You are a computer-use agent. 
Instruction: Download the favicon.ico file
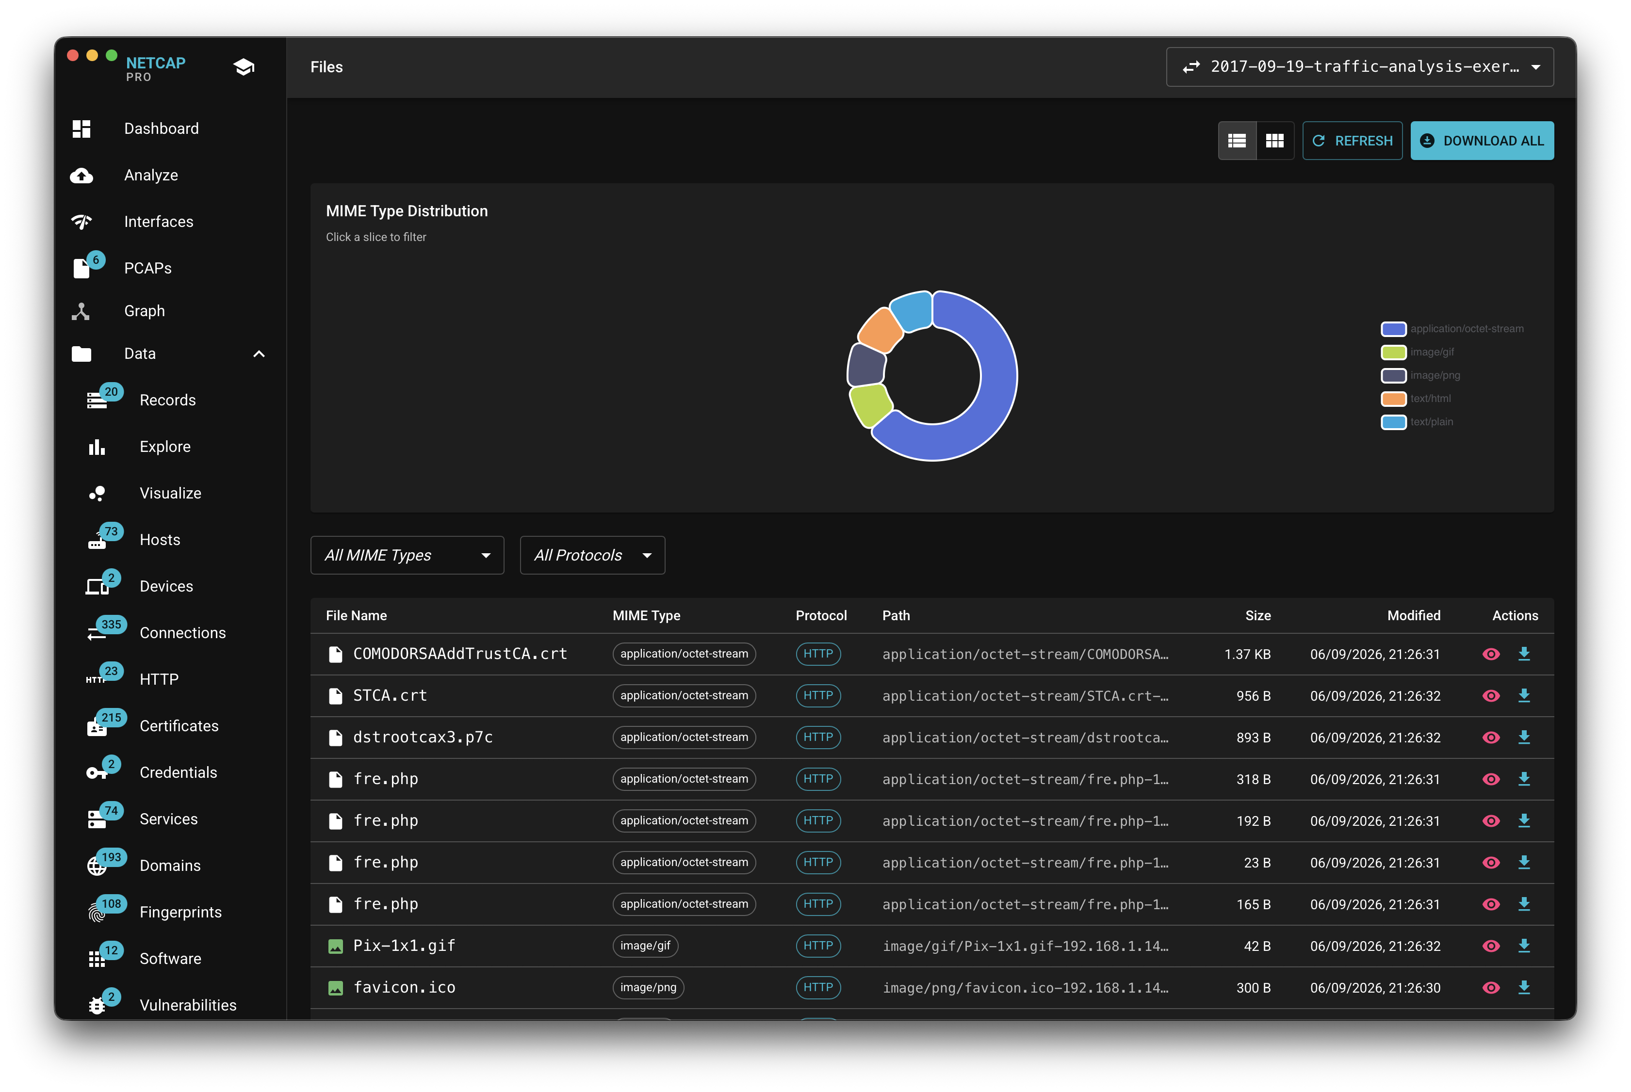click(x=1524, y=988)
